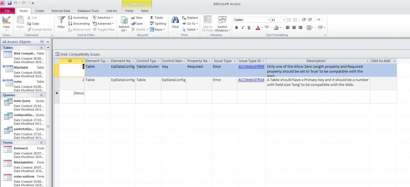Select the leads Query icon
Viewport: 410px width, 187px height.
click(8, 102)
